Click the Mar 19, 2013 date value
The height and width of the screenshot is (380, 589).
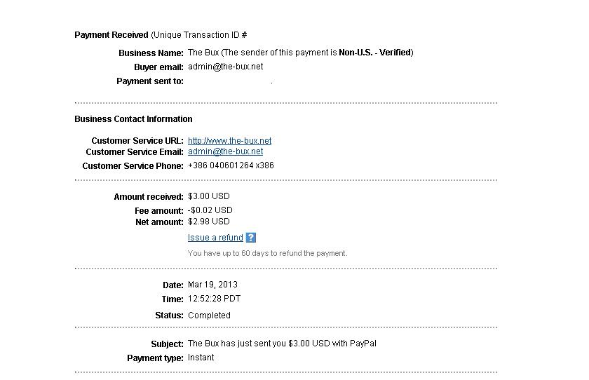pos(212,285)
